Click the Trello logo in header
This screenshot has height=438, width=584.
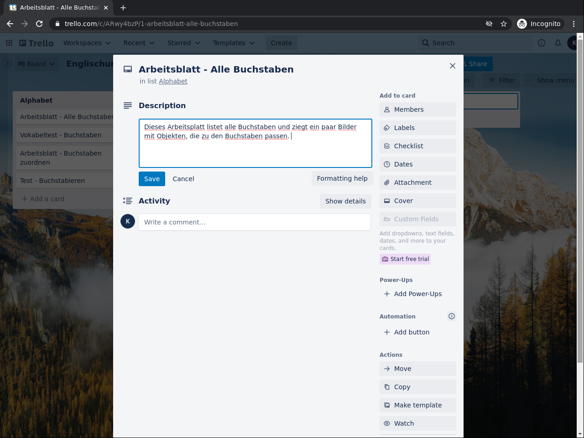(x=36, y=43)
